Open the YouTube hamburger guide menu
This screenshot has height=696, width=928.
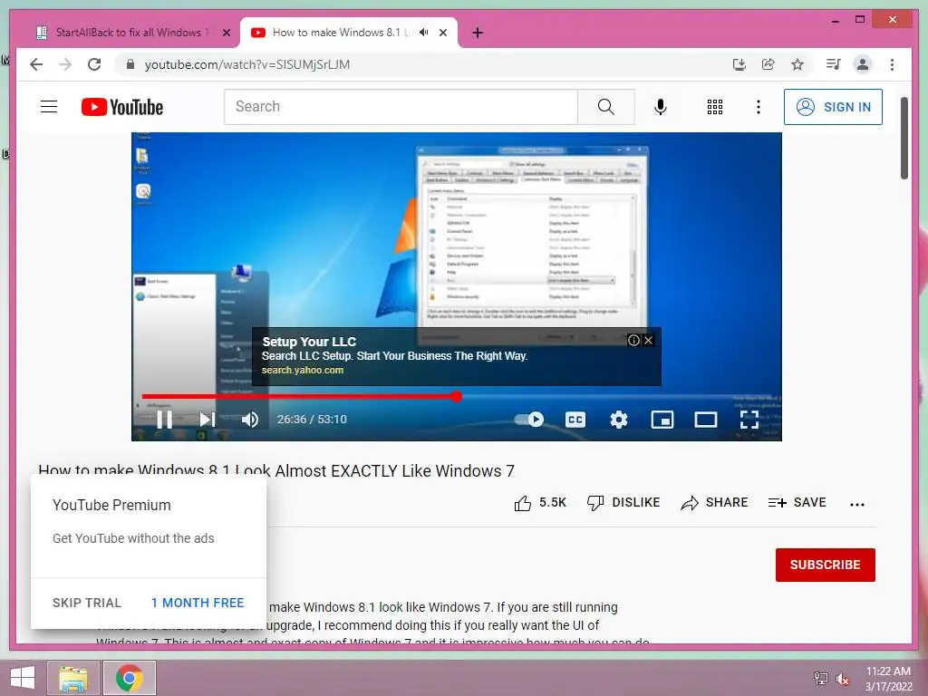click(x=49, y=107)
